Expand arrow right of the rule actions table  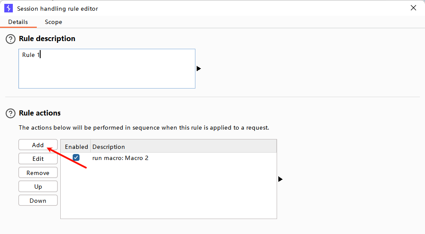point(280,179)
